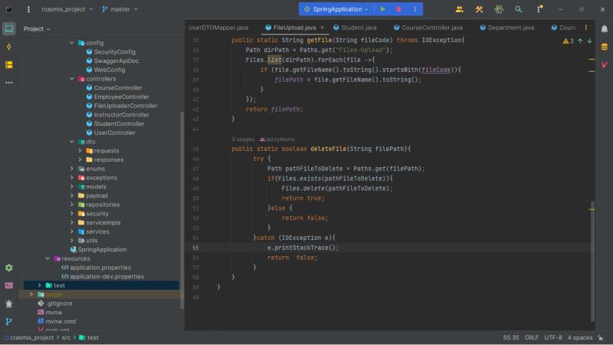Open the Notifications bell panel
Viewport: 613px width, 345px height.
tap(604, 28)
